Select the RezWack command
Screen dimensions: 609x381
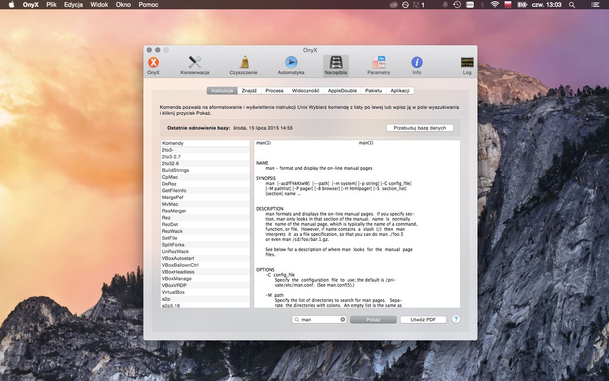205,231
